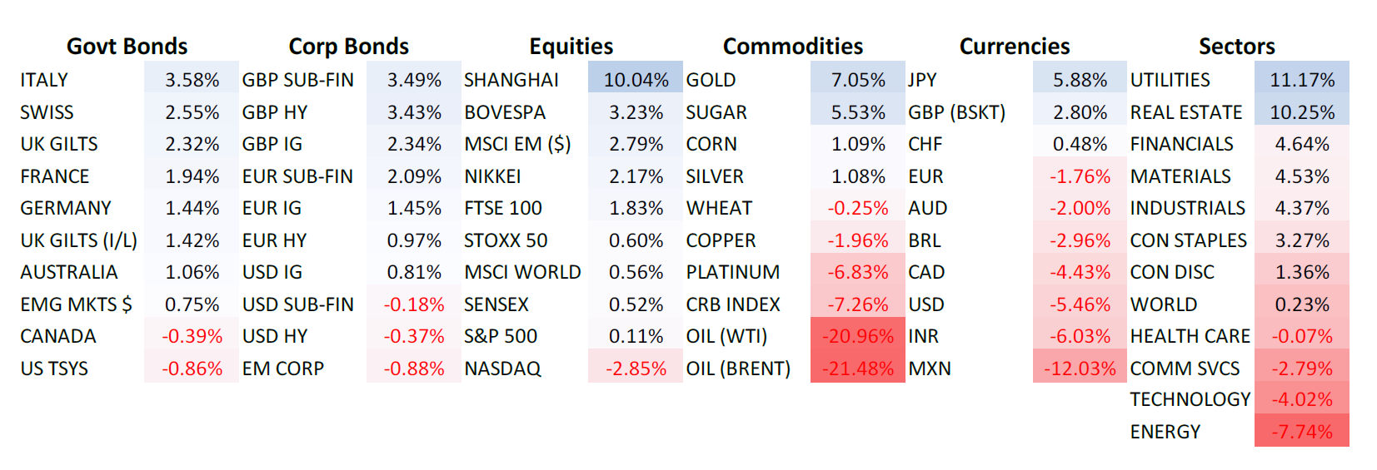The width and height of the screenshot is (1377, 470).
Task: Click the SHANGHAI 10.04% value cell
Action: [636, 80]
